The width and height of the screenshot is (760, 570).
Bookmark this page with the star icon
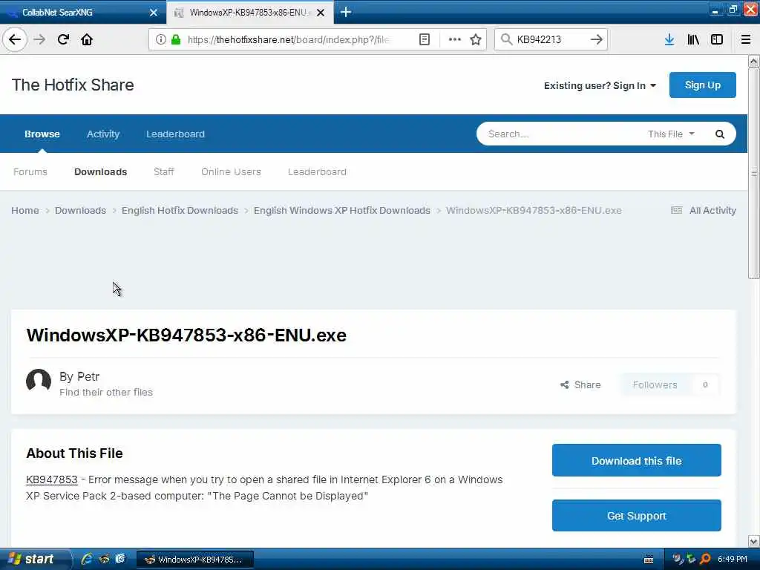point(476,39)
